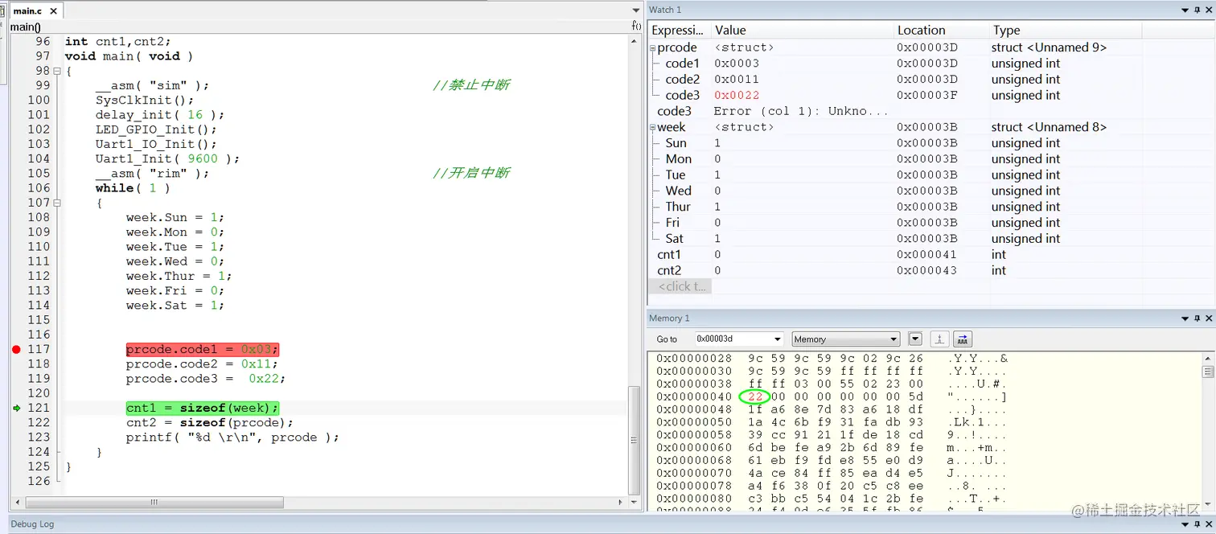Pin the Memory 1 panel
This screenshot has width=1216, height=534.
[1196, 318]
